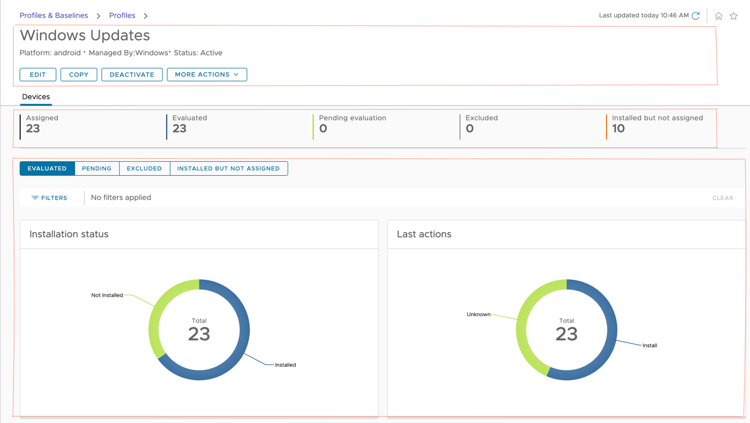
Task: Click the Edit button
Action: [x=38, y=74]
